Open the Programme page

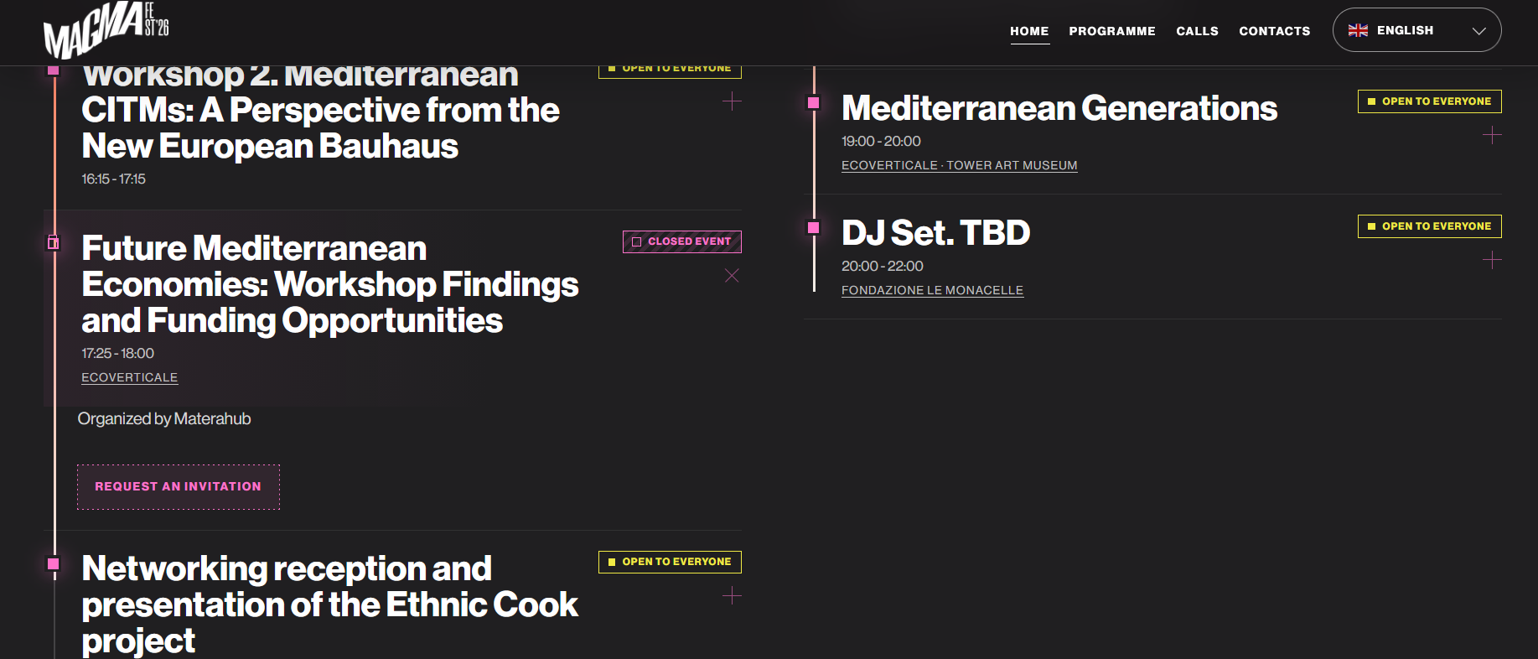pyautogui.click(x=1112, y=31)
